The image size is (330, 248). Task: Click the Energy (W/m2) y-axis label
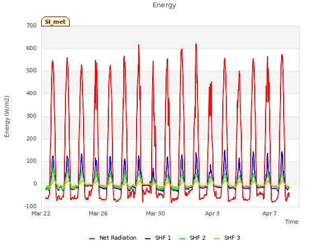7,116
